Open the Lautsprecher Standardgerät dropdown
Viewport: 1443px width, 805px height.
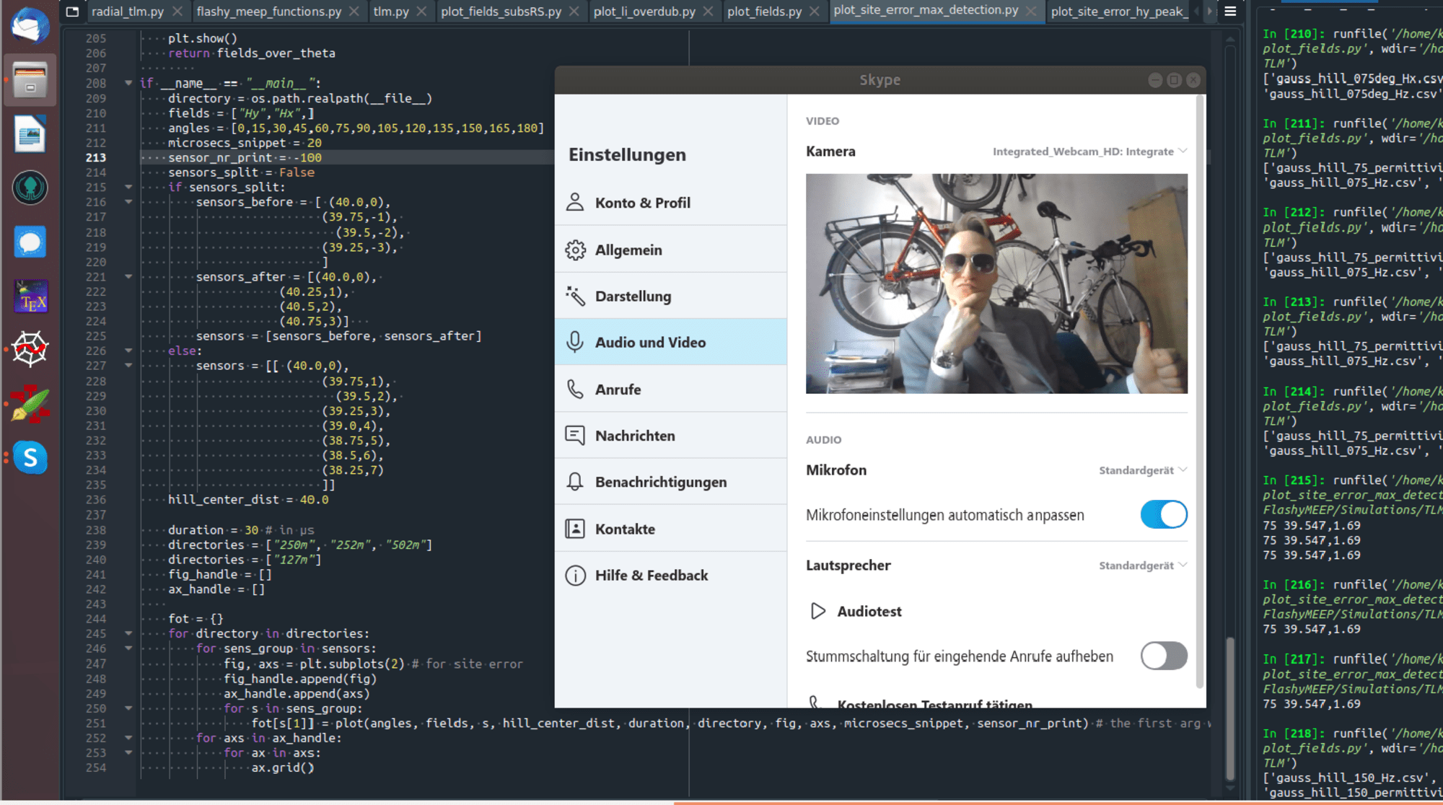[1142, 566]
